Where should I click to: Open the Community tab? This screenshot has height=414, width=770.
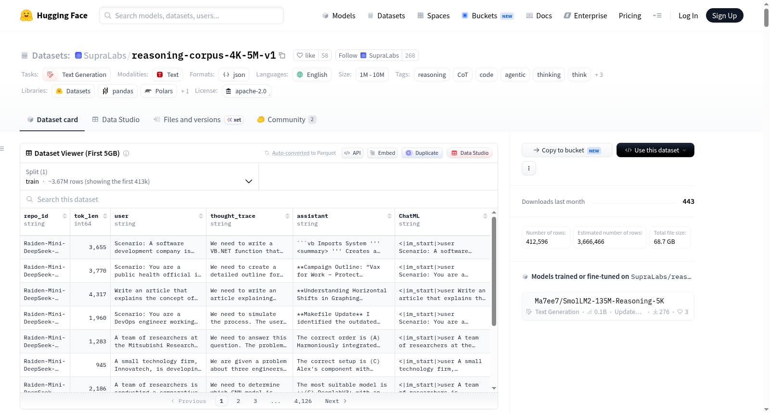286,120
